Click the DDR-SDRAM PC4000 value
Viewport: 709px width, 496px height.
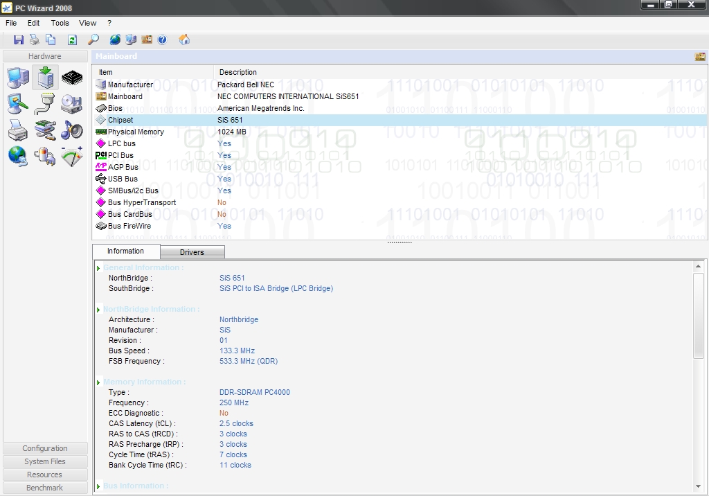point(255,392)
